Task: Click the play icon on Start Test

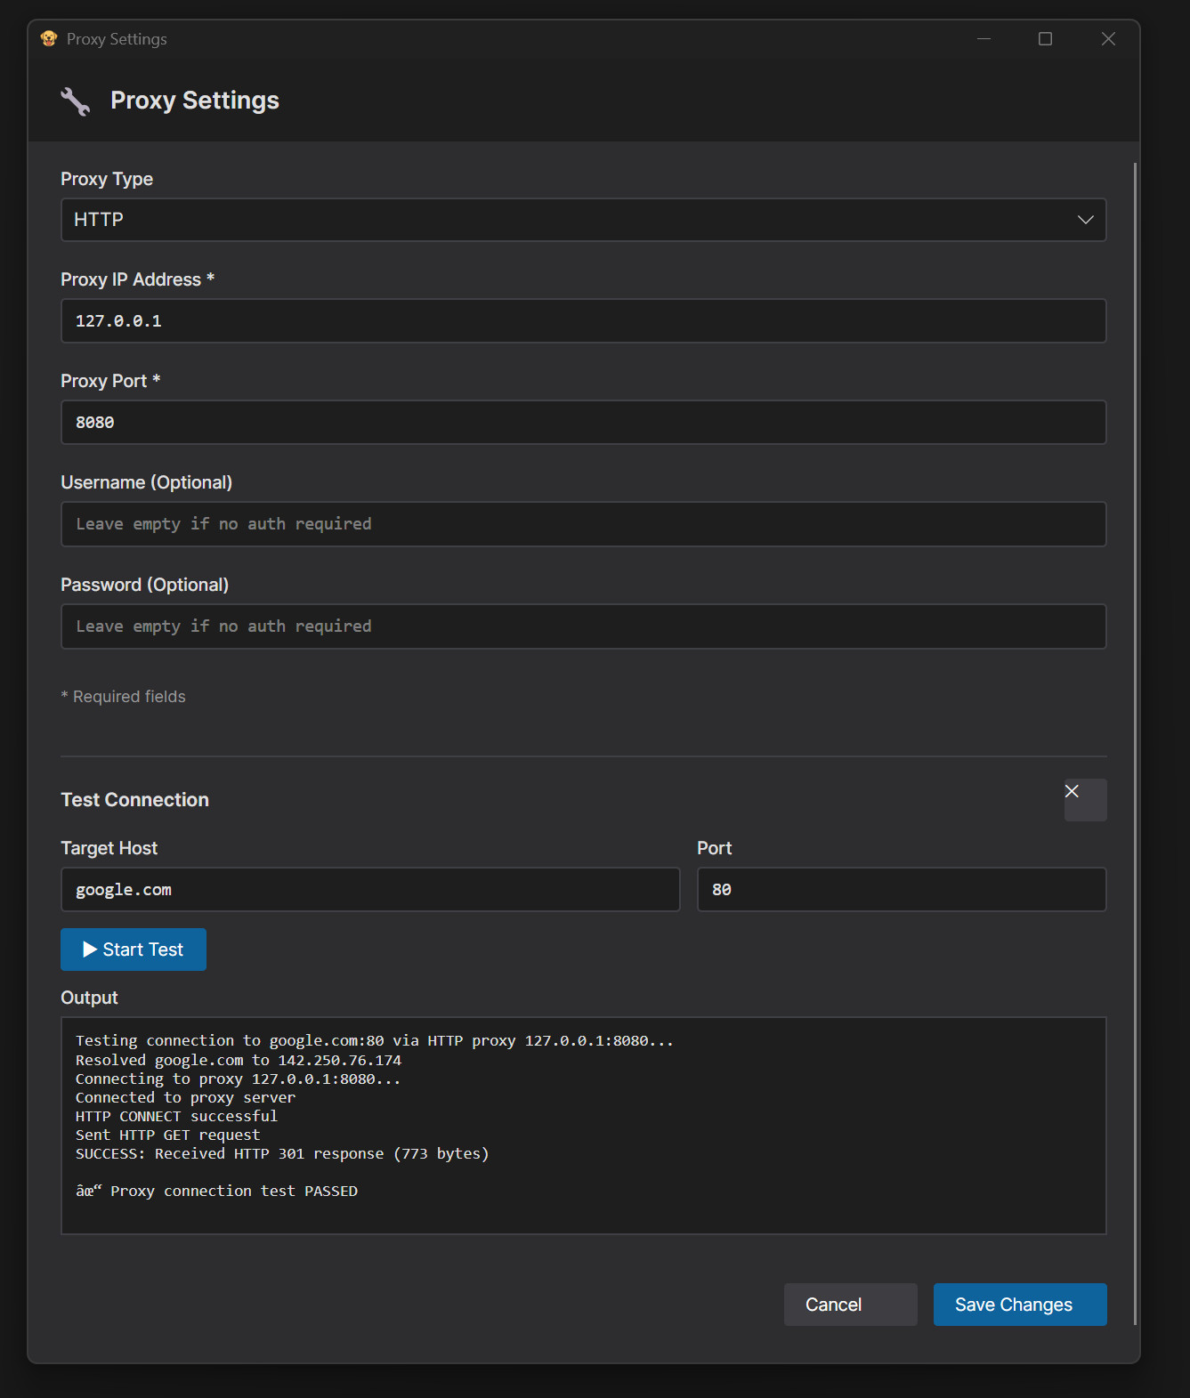Action: tap(90, 950)
